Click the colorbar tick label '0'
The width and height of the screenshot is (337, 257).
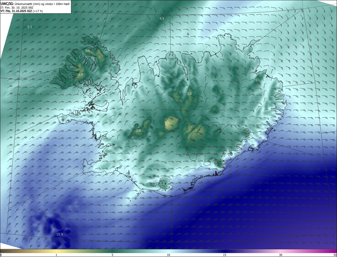(1, 255)
